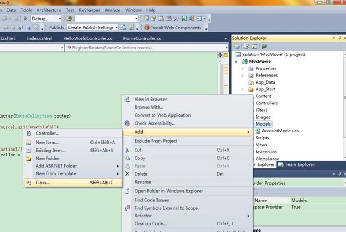Image resolution: width=346 pixels, height=232 pixels.
Task: Pin the Solution Explorer panel
Action: [340, 38]
